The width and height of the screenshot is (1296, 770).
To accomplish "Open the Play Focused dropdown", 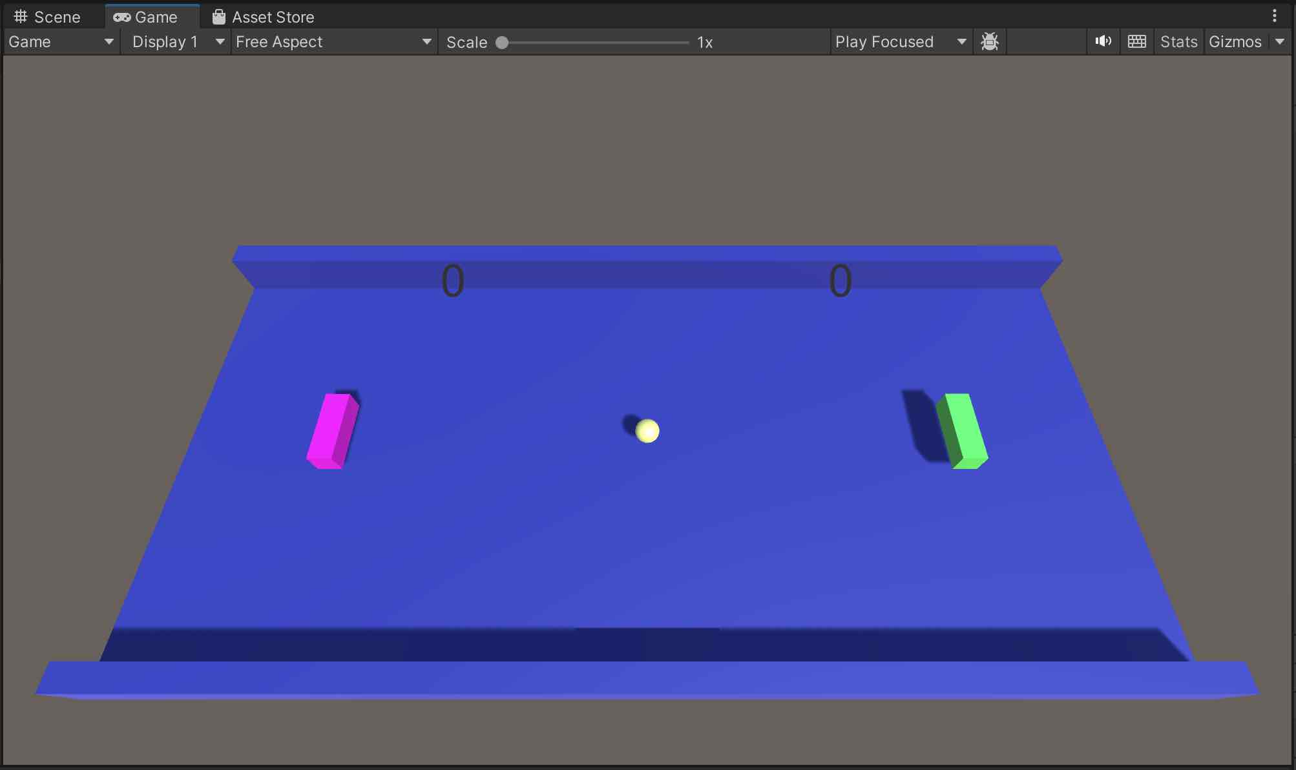I will click(x=900, y=42).
